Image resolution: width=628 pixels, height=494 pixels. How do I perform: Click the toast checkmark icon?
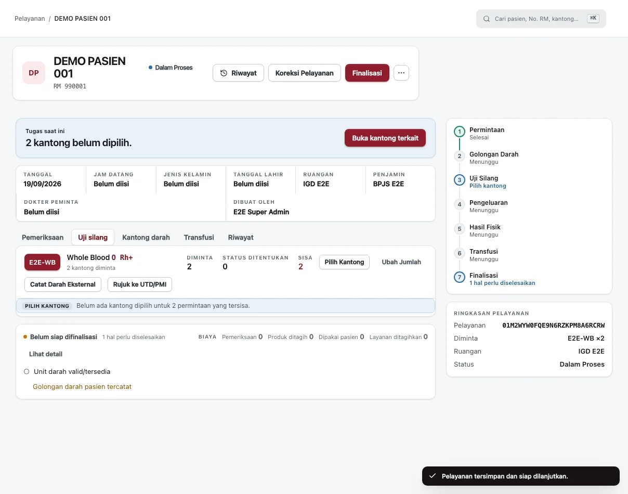432,476
